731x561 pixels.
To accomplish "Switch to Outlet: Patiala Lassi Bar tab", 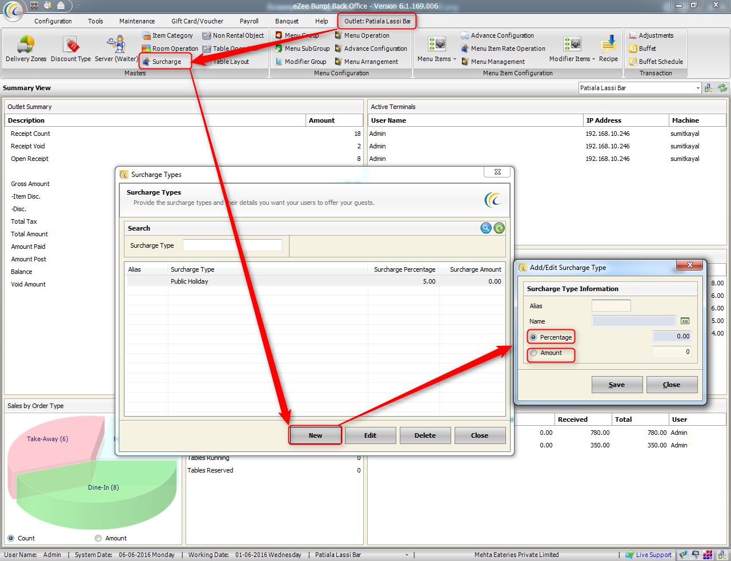I will (377, 21).
